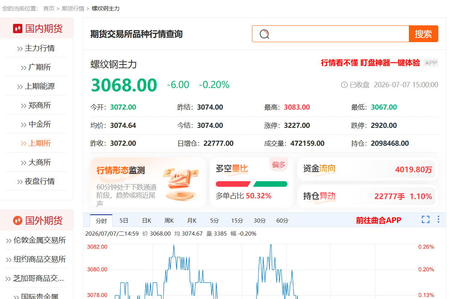Select highlighted 上期所 sidebar item
The image size is (451, 299).
[36, 143]
